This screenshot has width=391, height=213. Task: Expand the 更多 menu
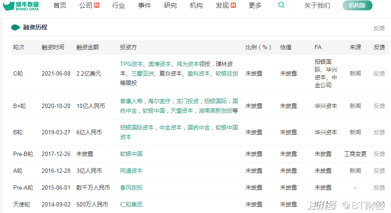tap(255, 6)
